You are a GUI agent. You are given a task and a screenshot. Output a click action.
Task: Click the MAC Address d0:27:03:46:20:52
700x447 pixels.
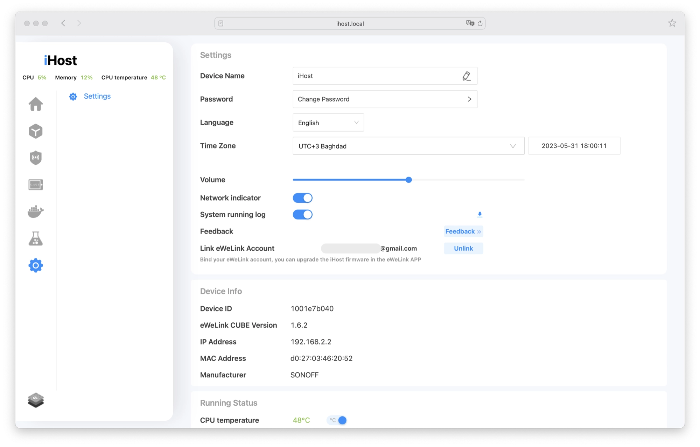click(x=321, y=358)
